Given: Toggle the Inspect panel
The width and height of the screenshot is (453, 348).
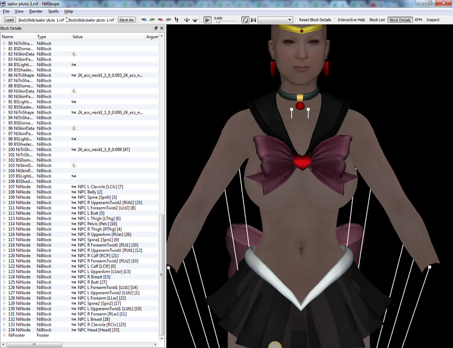Looking at the screenshot, I should click(433, 20).
